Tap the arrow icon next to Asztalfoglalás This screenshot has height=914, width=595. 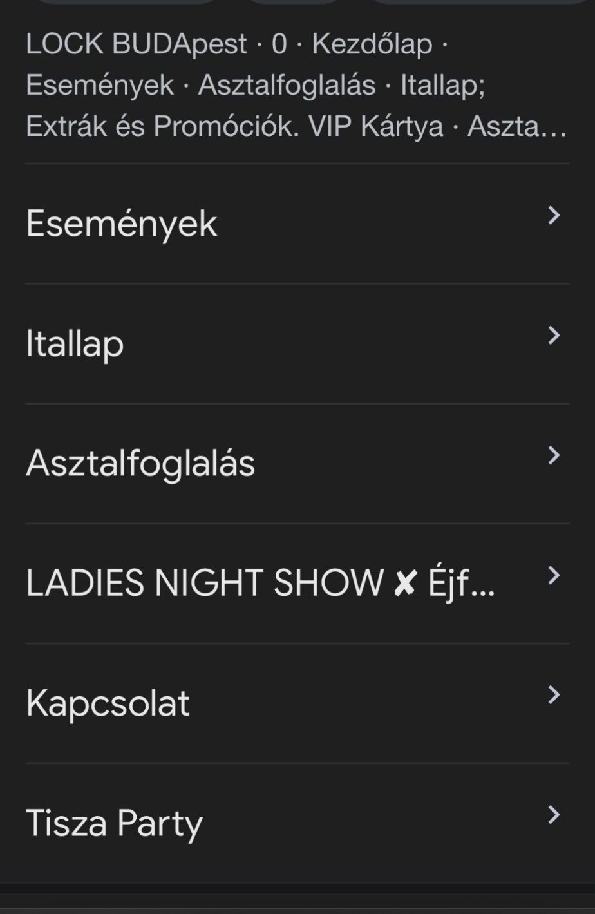pyautogui.click(x=553, y=455)
